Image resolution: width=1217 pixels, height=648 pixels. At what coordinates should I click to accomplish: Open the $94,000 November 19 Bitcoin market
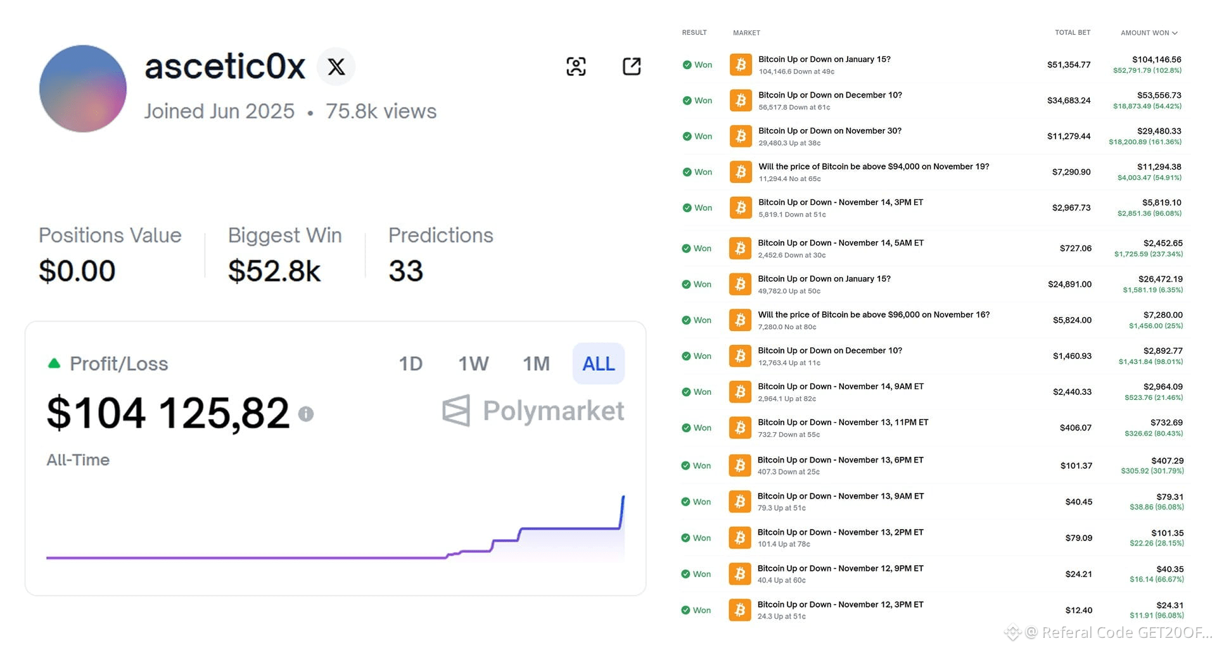click(x=873, y=166)
